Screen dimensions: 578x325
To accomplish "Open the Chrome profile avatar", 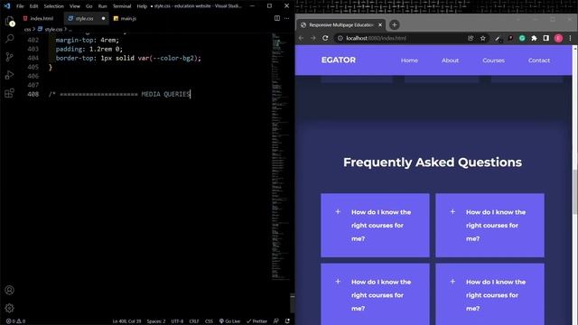I will (558, 38).
